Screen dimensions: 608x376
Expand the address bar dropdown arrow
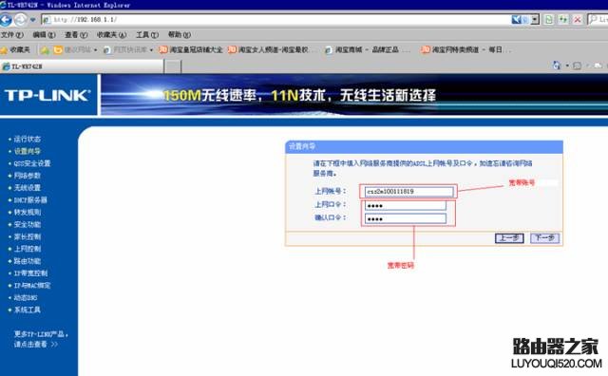pos(535,19)
